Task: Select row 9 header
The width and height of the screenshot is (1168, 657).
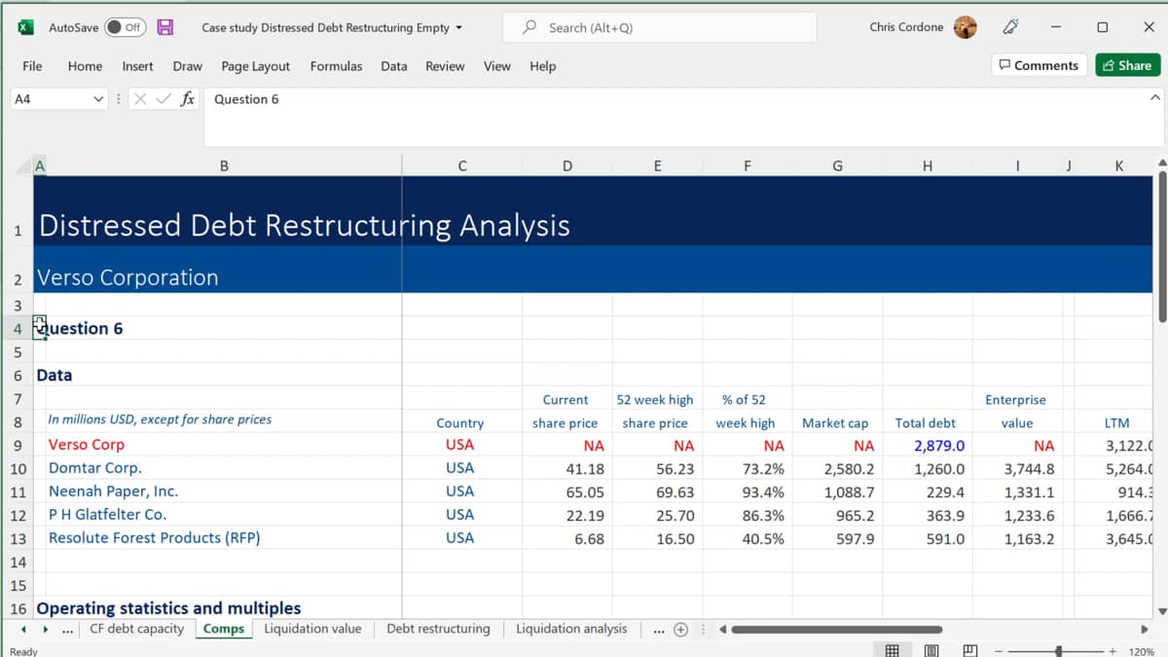Action: (x=17, y=445)
